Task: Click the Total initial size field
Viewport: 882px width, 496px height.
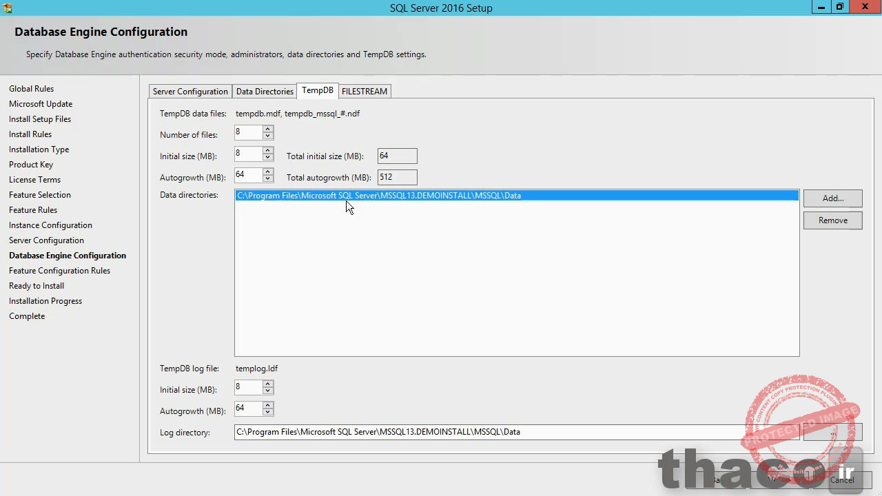Action: click(397, 156)
